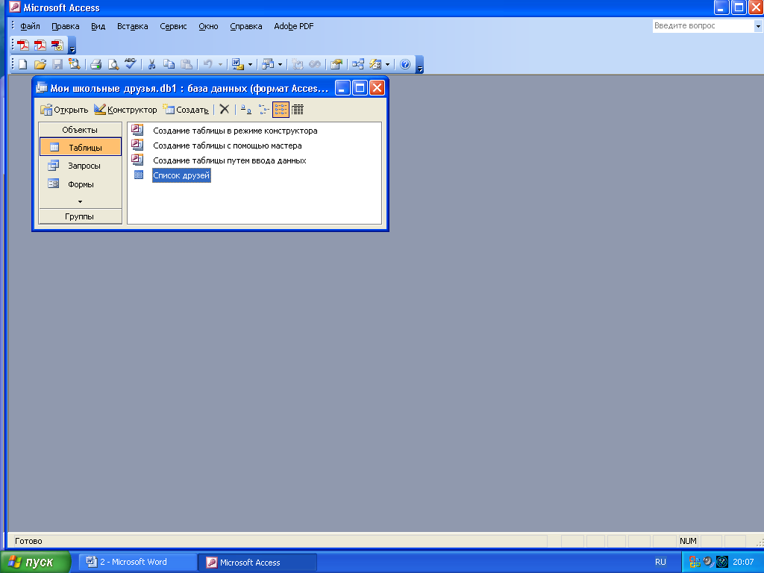Screen dimensions: 764x573
Task: Switch to 2 - Microsoft Word taskbar button
Action: 138,563
